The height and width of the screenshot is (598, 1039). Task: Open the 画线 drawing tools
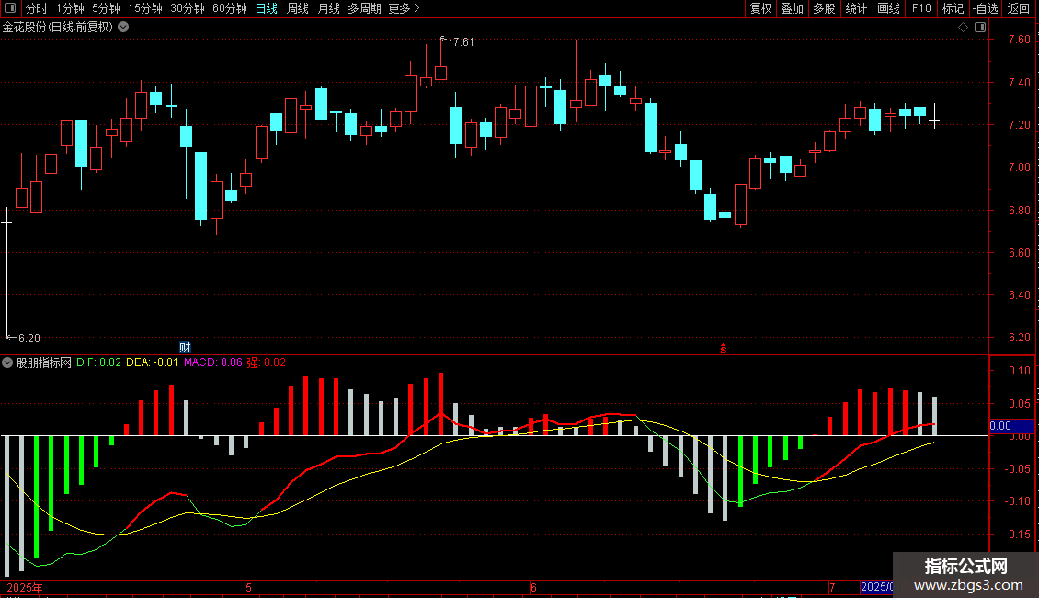click(888, 8)
